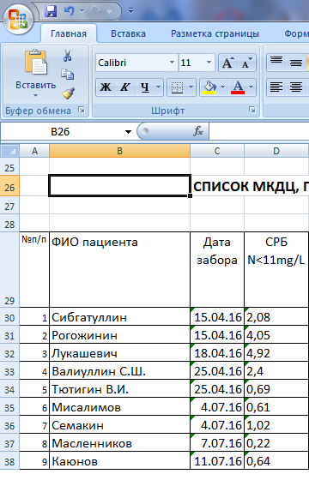Image resolution: width=309 pixels, height=492 pixels.
Task: Click the Save icon in quick access toolbar
Action: pyautogui.click(x=51, y=11)
